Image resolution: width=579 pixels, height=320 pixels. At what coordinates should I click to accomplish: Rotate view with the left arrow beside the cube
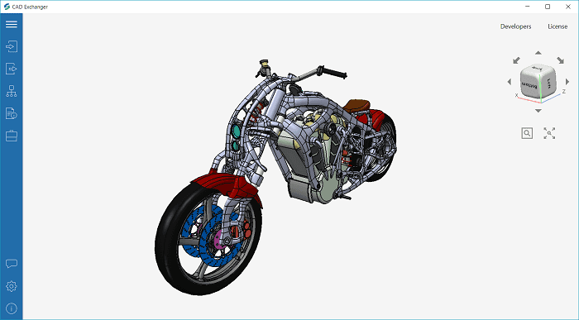[510, 82]
